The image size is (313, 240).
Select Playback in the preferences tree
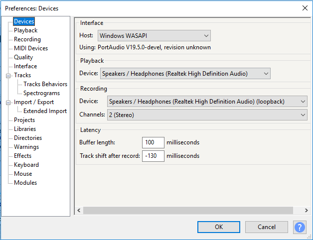tap(25, 30)
